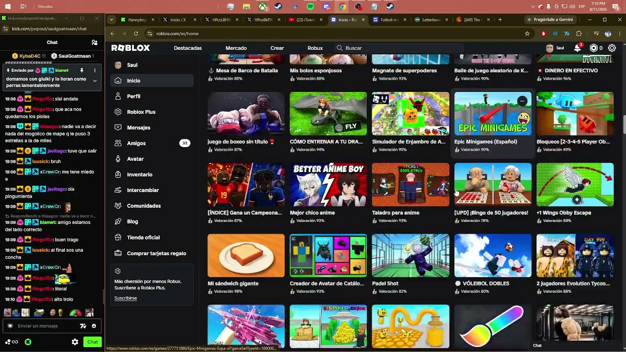Open Comunidades in the Roblox sidebar
This screenshot has height=352, width=626.
pyautogui.click(x=152, y=206)
